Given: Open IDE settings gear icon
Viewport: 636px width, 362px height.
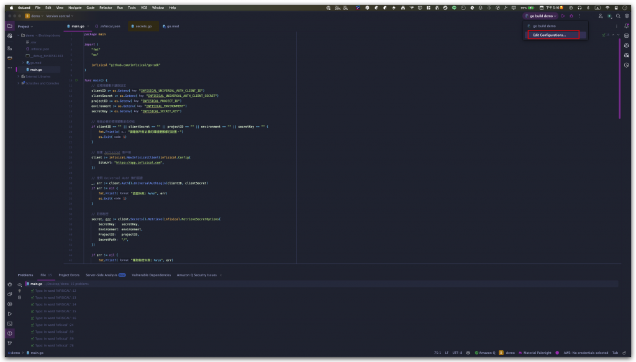Looking at the screenshot, I should [627, 16].
